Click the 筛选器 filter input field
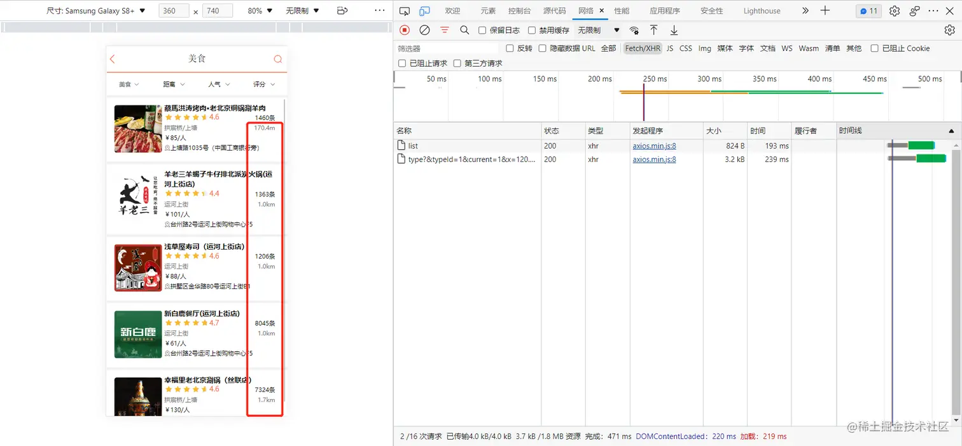The width and height of the screenshot is (962, 446). tap(447, 48)
